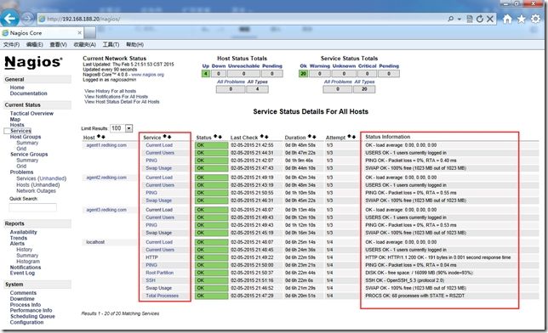Click the browser back arrow button
Screen dimensions: 548x333
click(9, 19)
